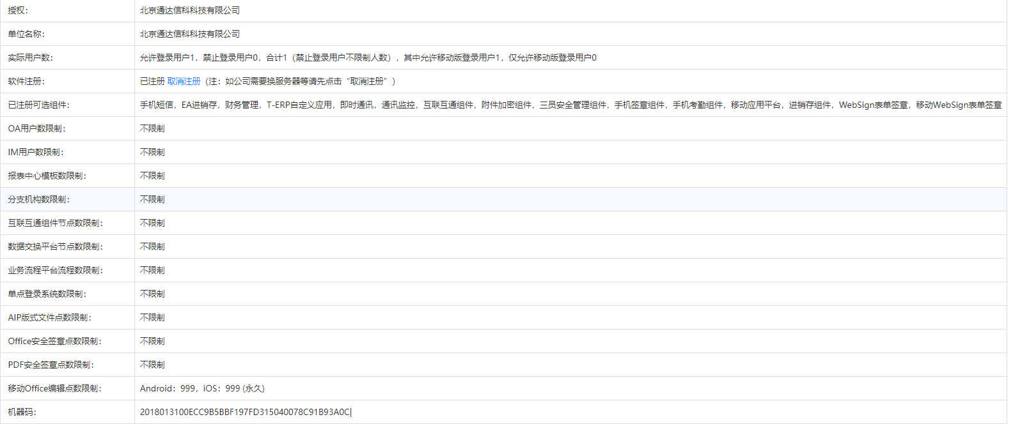Click 不限制 value in 业务流程平台流程数限制 row

(x=152, y=270)
